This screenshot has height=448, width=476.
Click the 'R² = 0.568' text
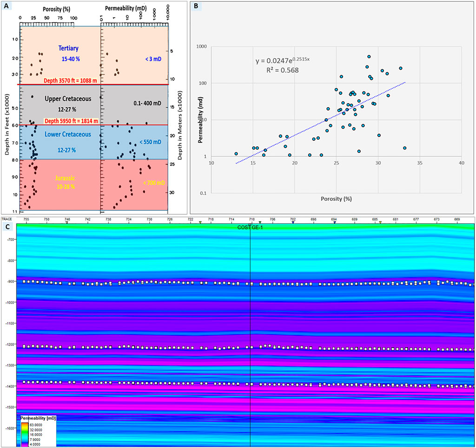pyautogui.click(x=282, y=70)
